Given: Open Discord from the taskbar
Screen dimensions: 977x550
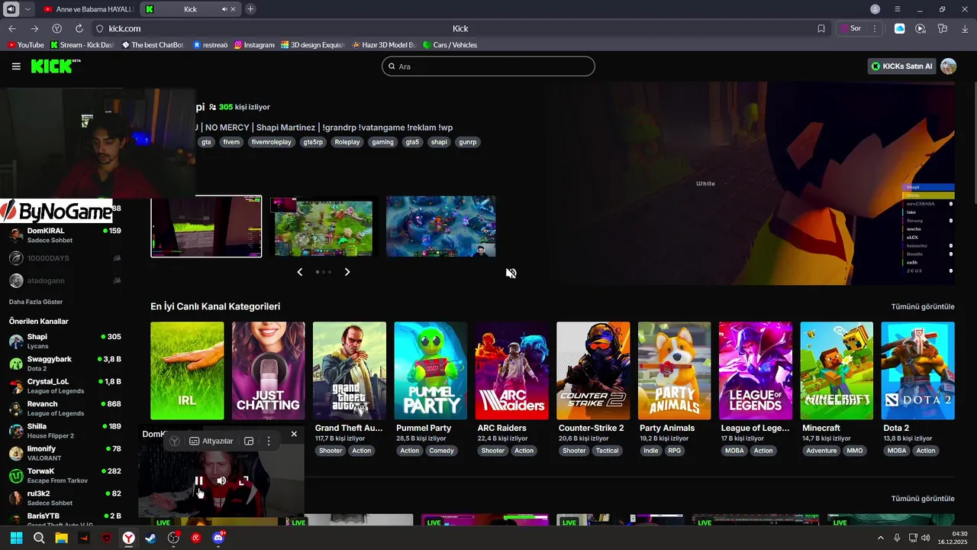Looking at the screenshot, I should [x=218, y=538].
